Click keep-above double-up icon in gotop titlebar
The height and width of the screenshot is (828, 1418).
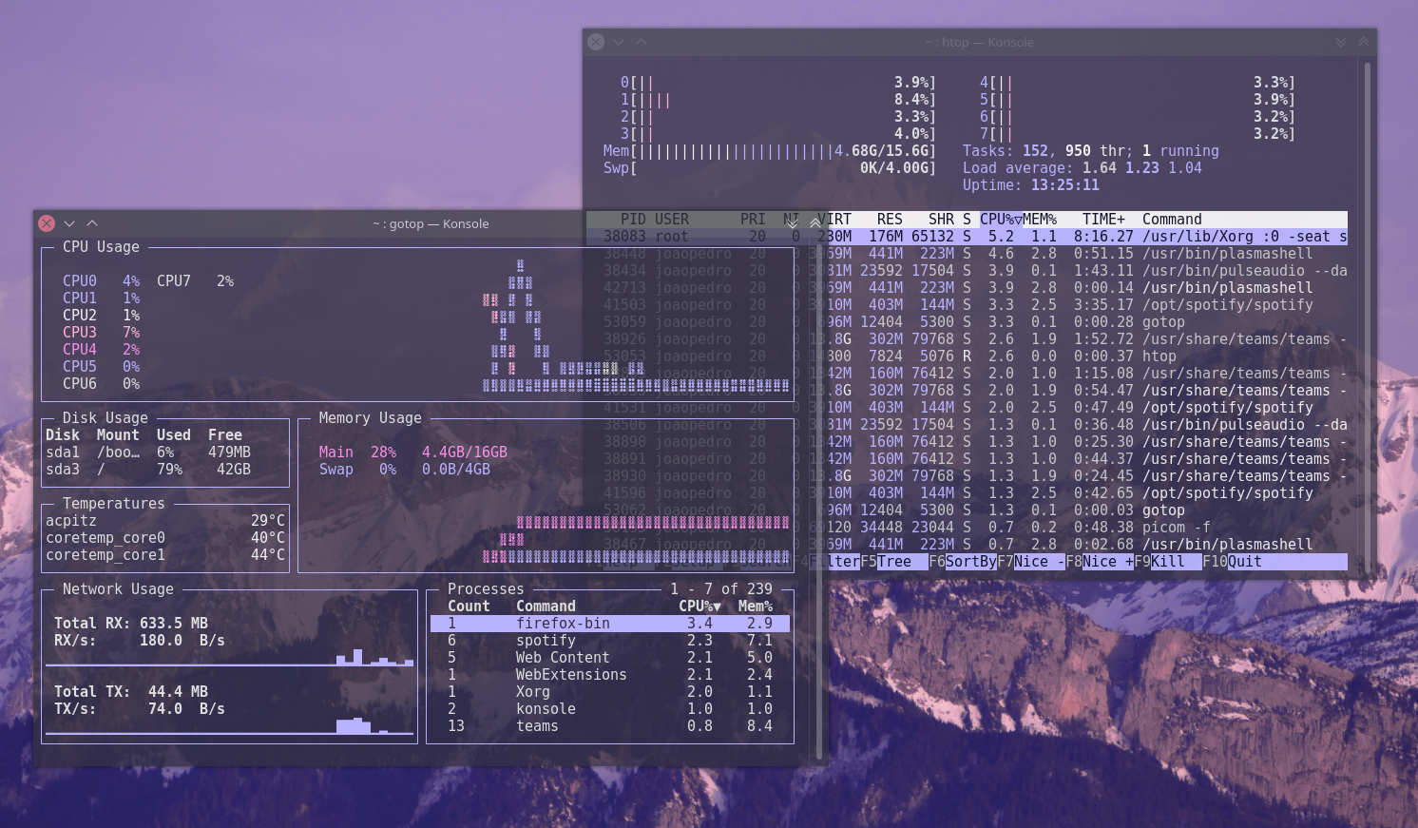(814, 223)
